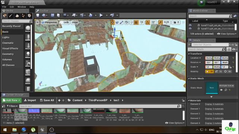The image size is (239, 134).
Task: Toggle visibility of second tunel11 actor
Action: 190,29
